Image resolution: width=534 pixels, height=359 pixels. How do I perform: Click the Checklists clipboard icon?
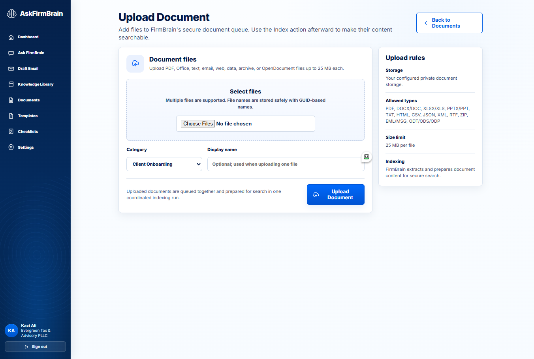11,132
